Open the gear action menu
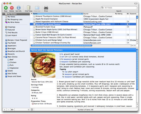The image size is (141, 114). (x=12, y=110)
